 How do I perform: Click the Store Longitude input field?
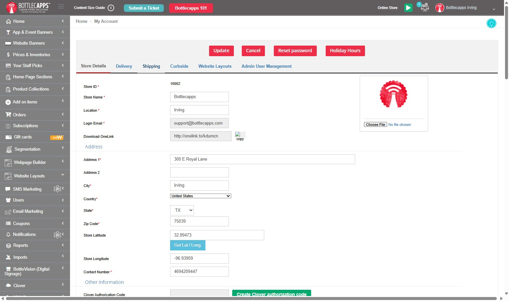tap(200, 258)
